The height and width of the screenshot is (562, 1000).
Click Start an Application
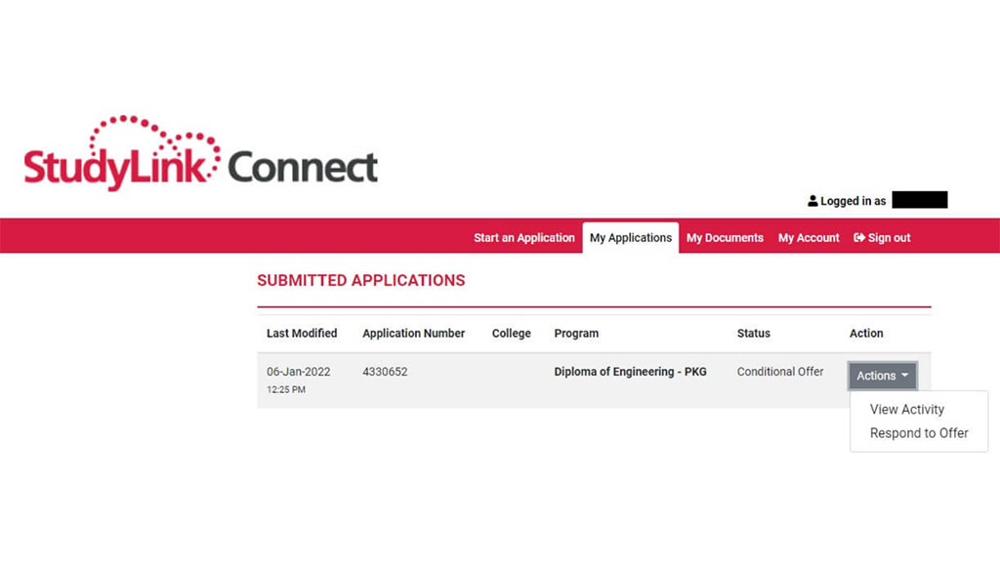tap(523, 237)
